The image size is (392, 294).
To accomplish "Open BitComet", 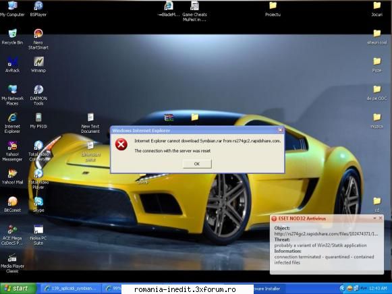I will (x=12, y=205).
